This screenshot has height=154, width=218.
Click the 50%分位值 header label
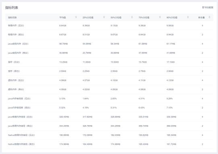coord(116,17)
